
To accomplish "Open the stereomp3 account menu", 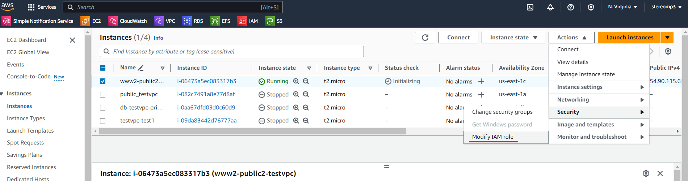I will [666, 7].
